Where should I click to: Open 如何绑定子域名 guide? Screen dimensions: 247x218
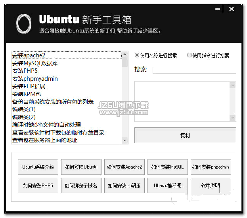81,186
